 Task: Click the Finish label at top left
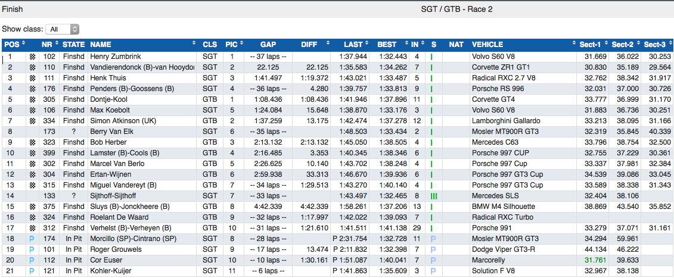pyautogui.click(x=13, y=10)
